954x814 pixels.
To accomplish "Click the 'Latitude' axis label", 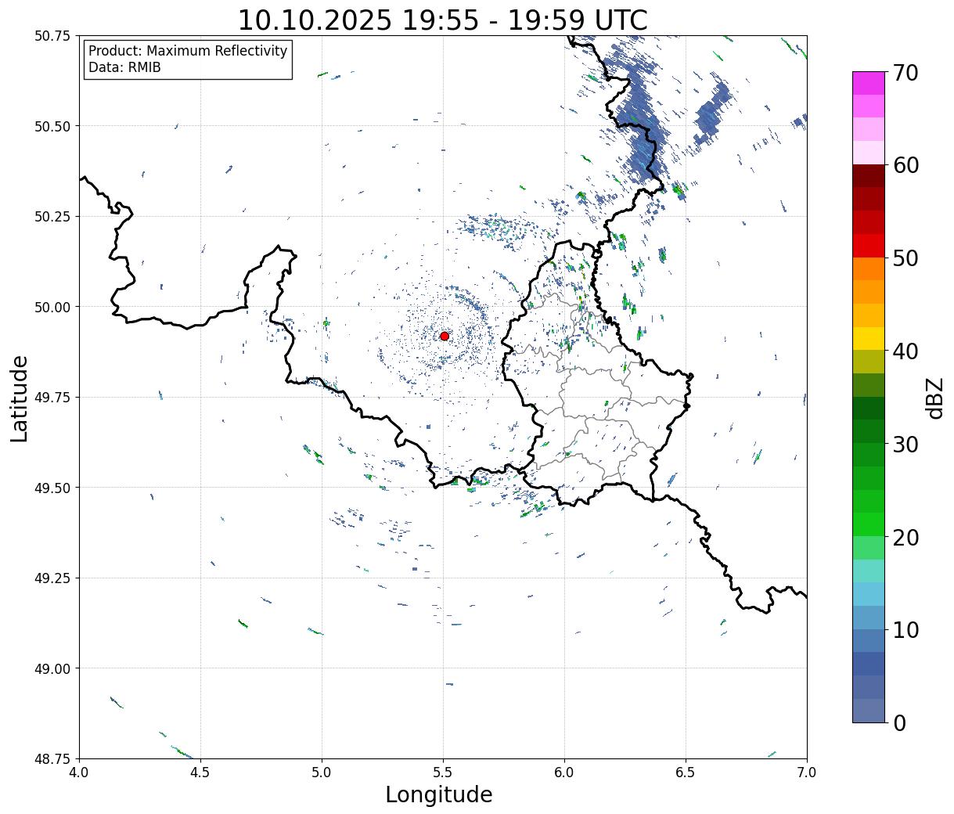I will pos(20,398).
